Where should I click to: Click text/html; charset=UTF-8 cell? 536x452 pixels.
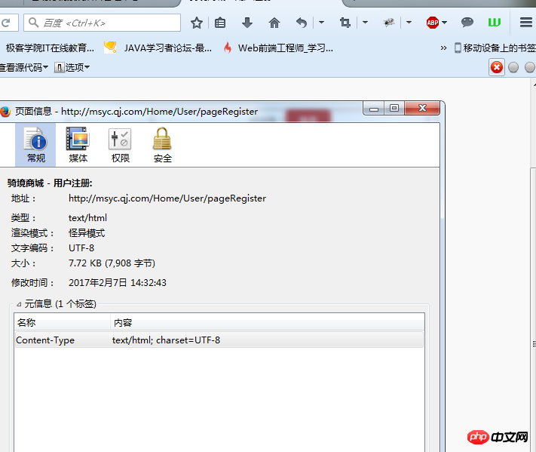[166, 340]
